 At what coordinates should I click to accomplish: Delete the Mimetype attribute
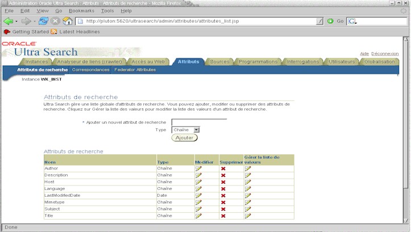click(x=223, y=203)
